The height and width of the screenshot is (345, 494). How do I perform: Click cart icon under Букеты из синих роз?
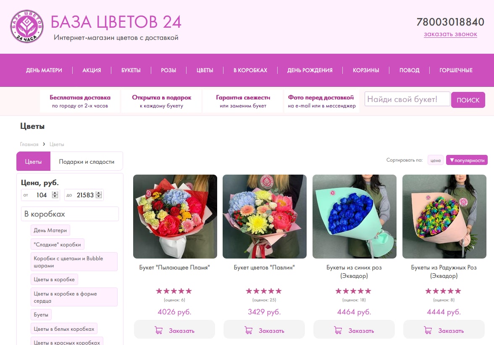[x=338, y=331]
